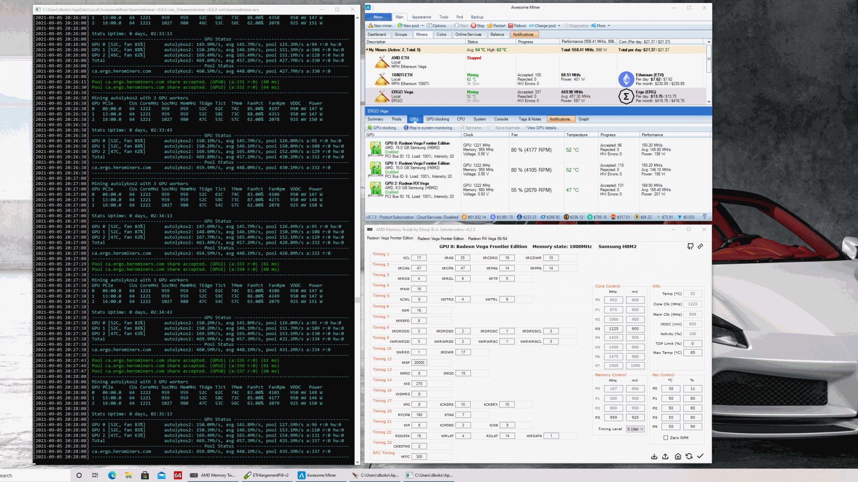This screenshot has height=482, width=858.
Task: Click the Ergo sigma coin icon
Action: (x=626, y=96)
